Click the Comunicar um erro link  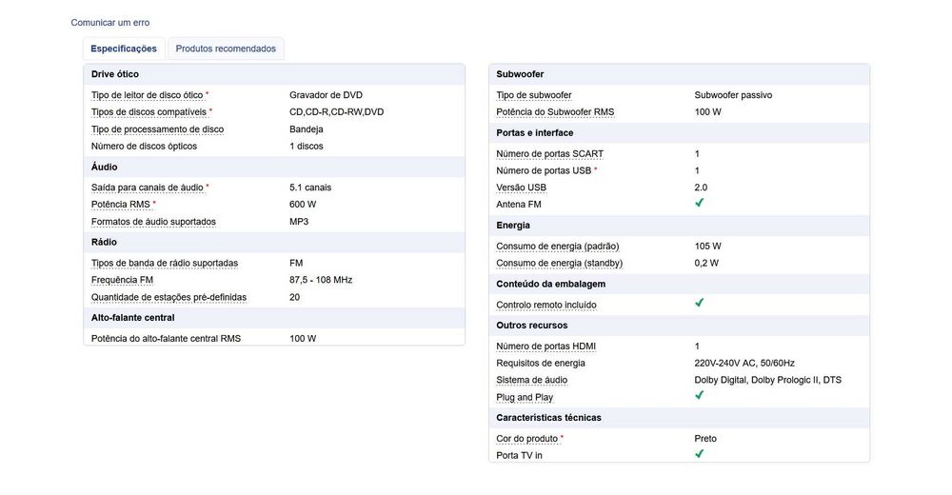pyautogui.click(x=110, y=23)
